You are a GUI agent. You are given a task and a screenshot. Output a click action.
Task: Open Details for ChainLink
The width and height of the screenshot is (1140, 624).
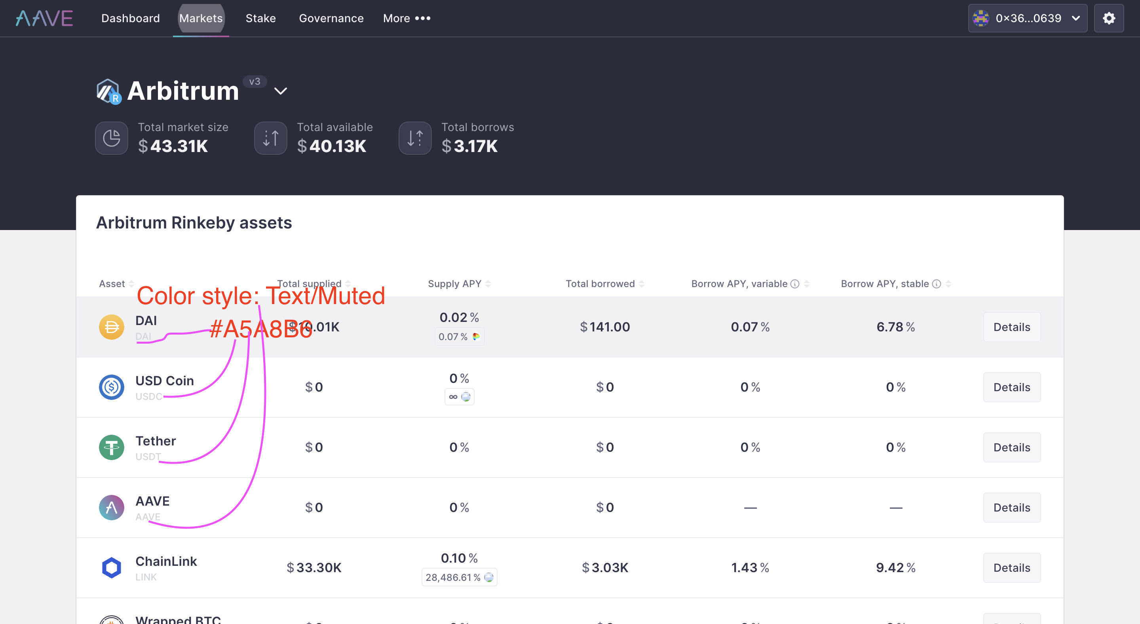[1012, 568]
